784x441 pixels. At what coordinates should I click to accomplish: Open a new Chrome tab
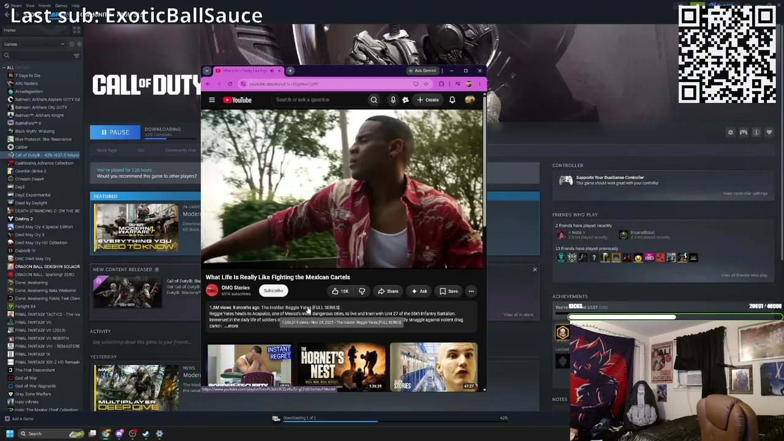click(x=290, y=70)
